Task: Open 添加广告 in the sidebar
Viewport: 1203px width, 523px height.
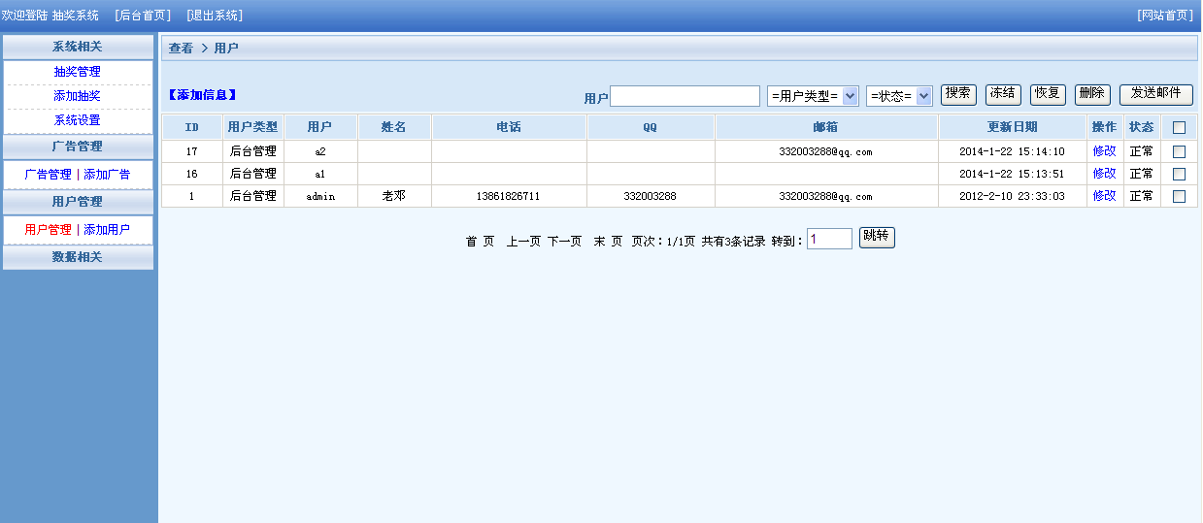Action: click(107, 175)
